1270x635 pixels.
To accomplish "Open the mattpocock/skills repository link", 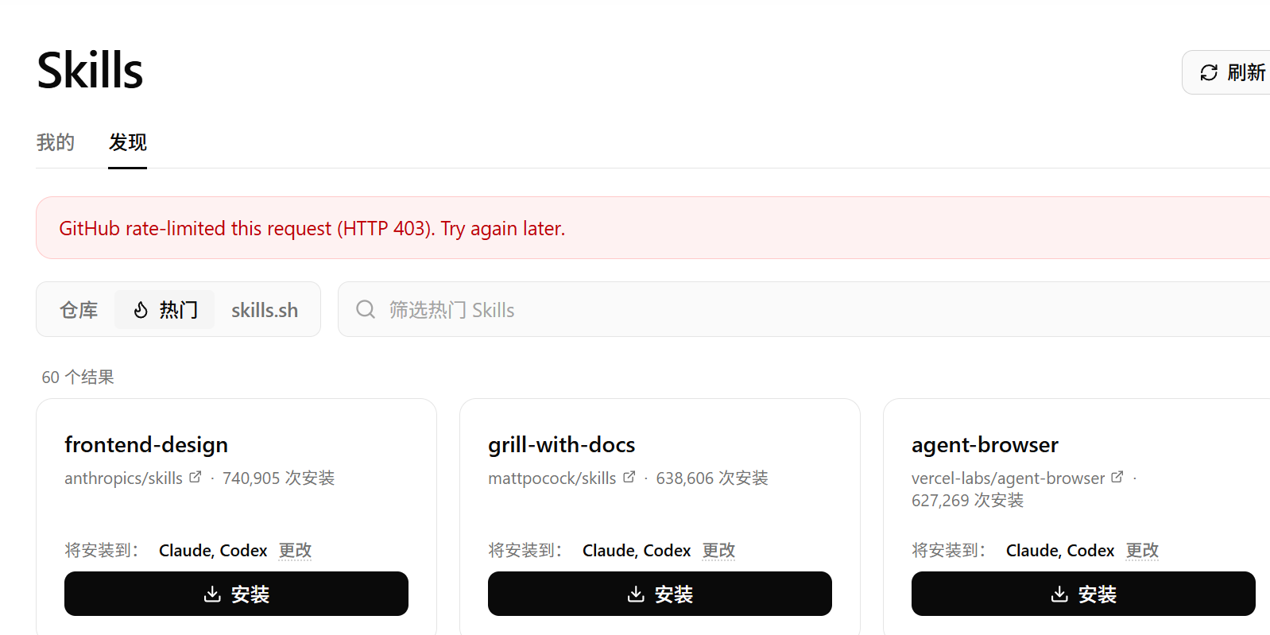I will pyautogui.click(x=552, y=478).
